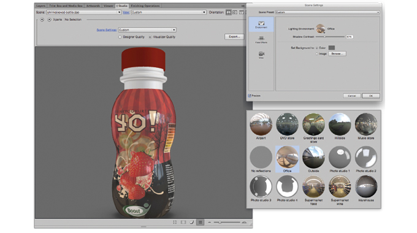Click OK in Scene Settings dialog

click(371, 96)
